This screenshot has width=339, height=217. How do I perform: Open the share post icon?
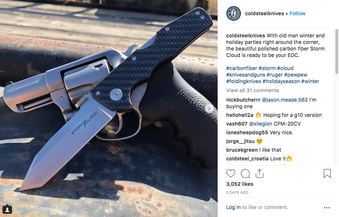tap(259, 173)
